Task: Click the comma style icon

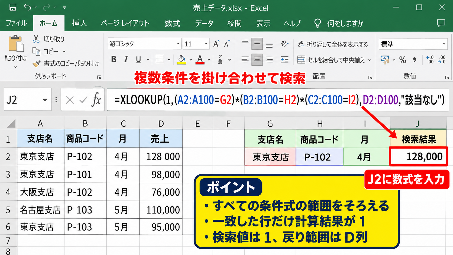Action: tap(415, 60)
